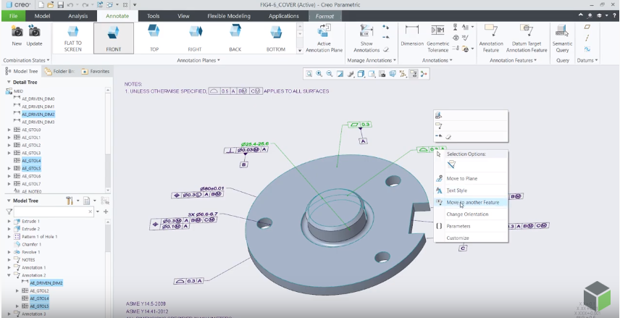Image resolution: width=620 pixels, height=318 pixels.
Task: Expand the Extrude 1 feature node
Action: [9, 221]
